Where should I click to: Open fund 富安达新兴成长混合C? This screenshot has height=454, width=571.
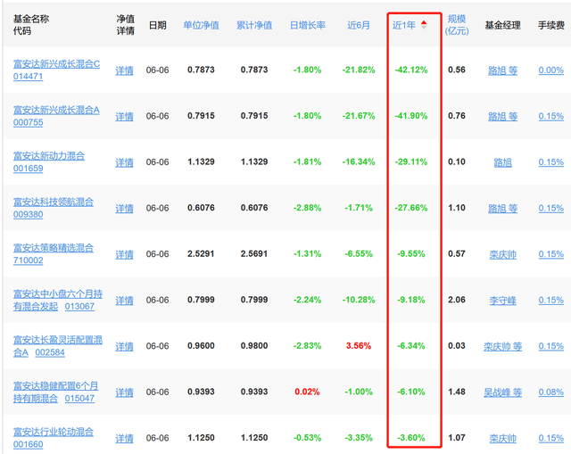click(56, 64)
